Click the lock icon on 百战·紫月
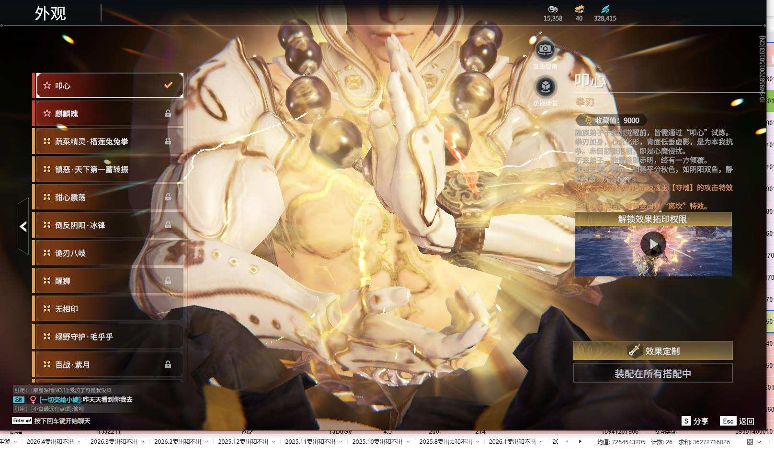Viewport: 774px width, 449px height. [168, 364]
